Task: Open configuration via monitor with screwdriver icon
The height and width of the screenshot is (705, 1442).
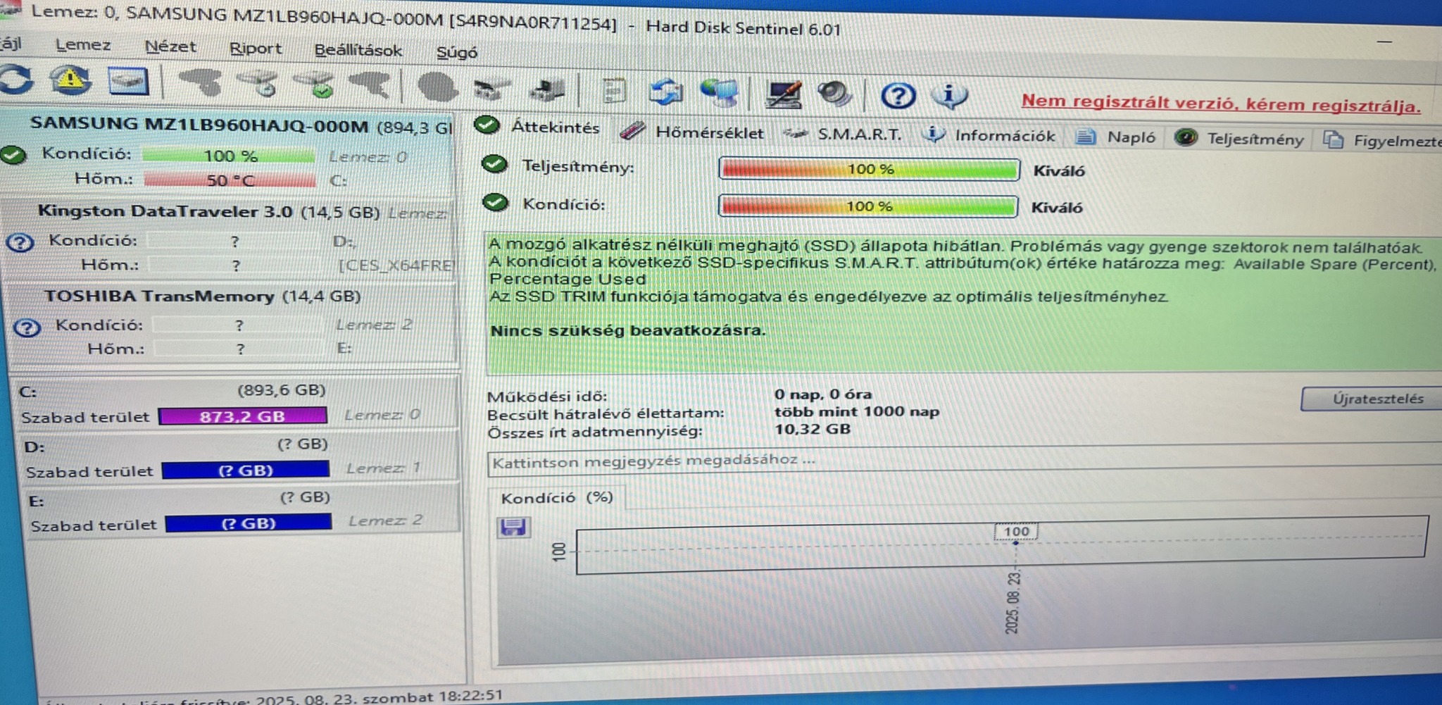Action: 784,94
